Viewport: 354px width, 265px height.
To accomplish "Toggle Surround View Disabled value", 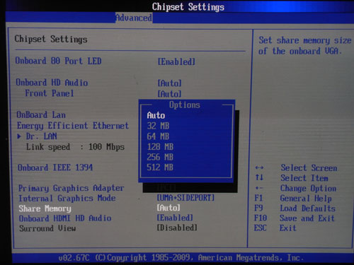I will click(177, 228).
